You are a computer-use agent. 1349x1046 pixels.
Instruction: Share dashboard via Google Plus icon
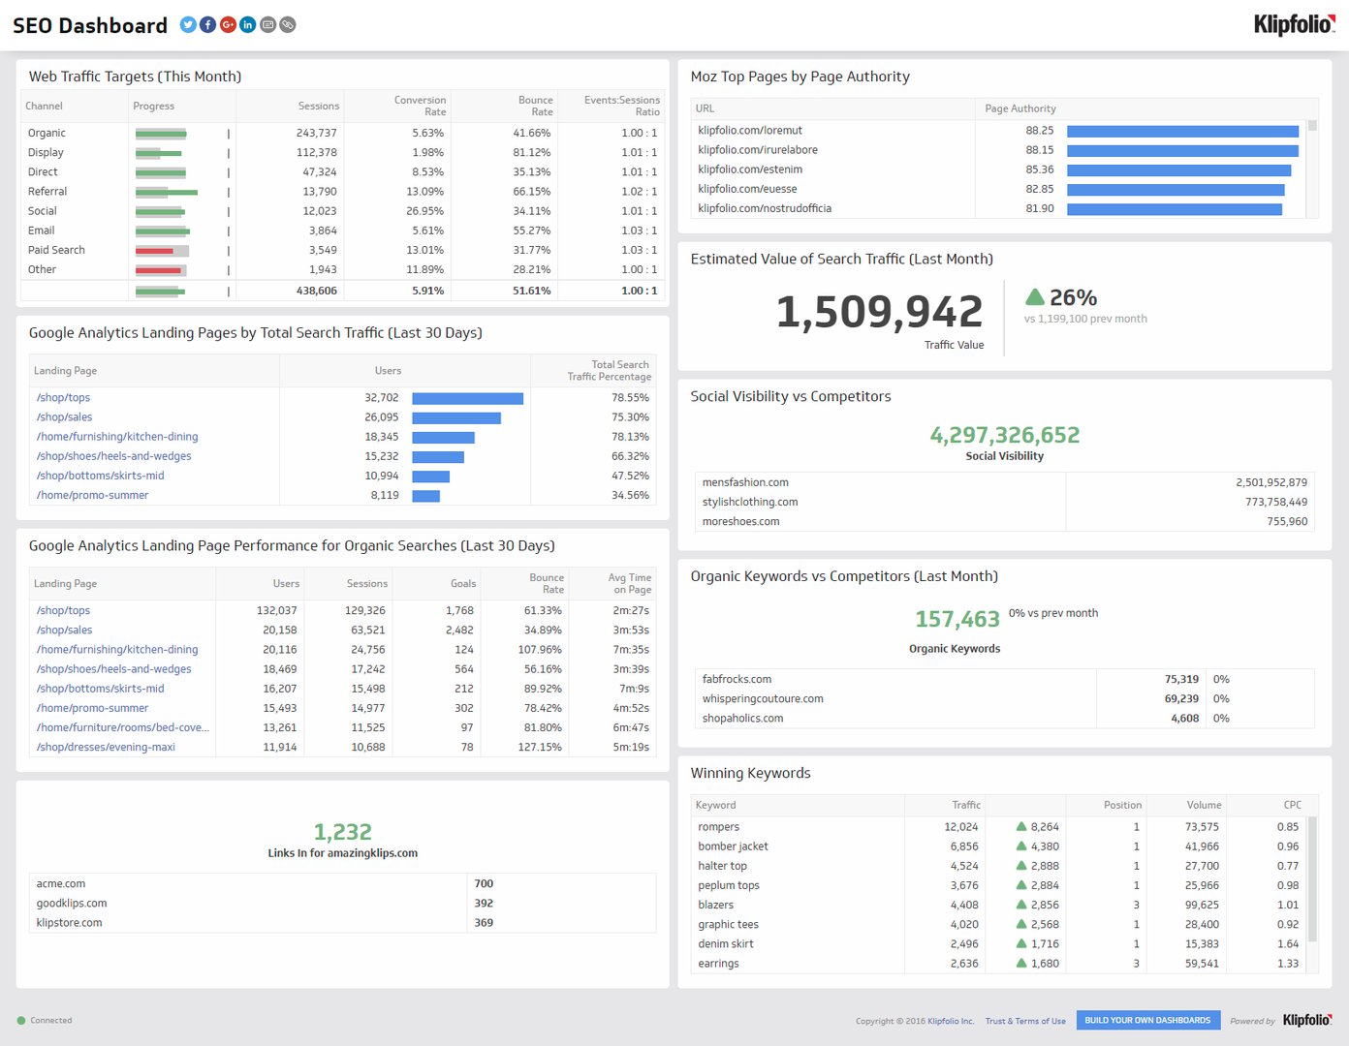pyautogui.click(x=228, y=25)
